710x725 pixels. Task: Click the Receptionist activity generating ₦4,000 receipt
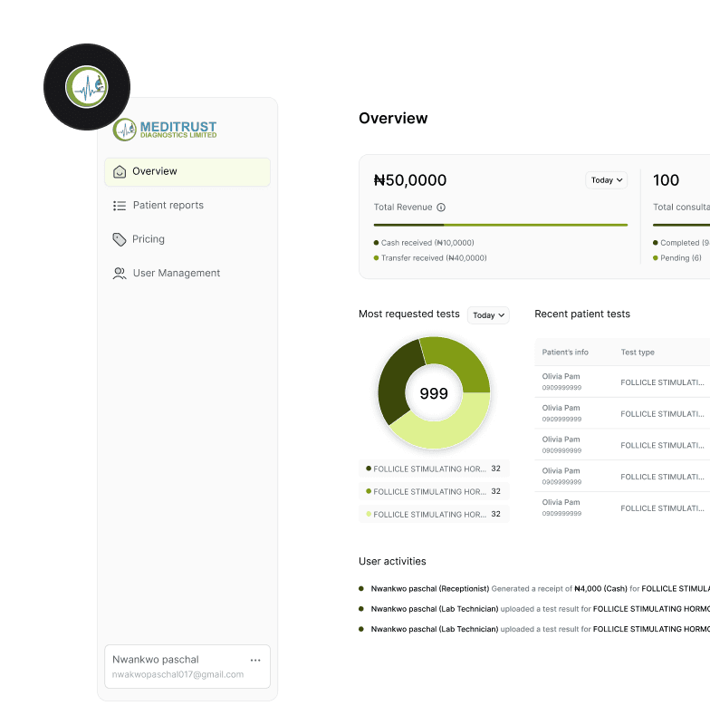coord(536,588)
